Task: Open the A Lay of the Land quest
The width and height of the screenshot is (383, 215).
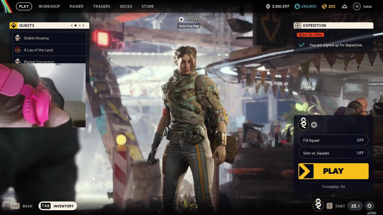Action: pos(49,50)
